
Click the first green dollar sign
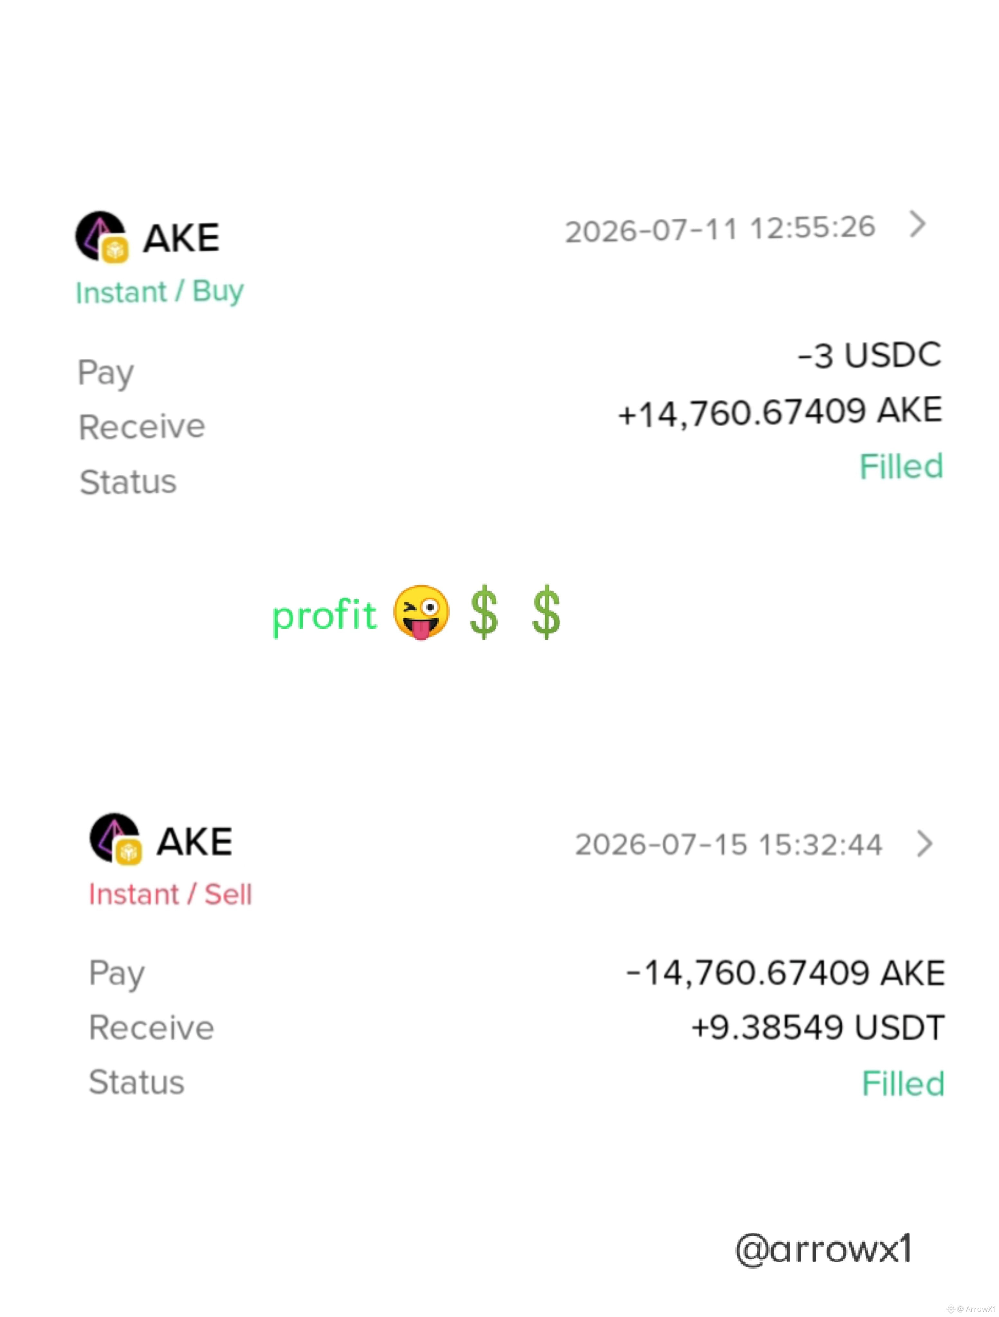point(483,613)
